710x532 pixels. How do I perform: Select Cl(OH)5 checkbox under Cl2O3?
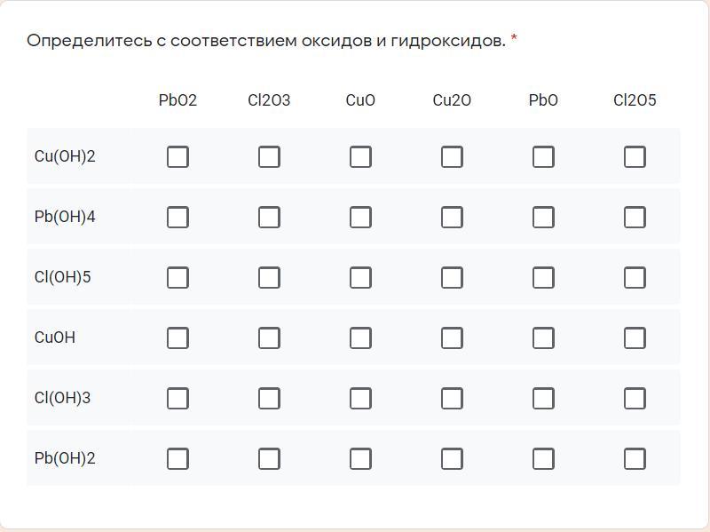click(269, 278)
